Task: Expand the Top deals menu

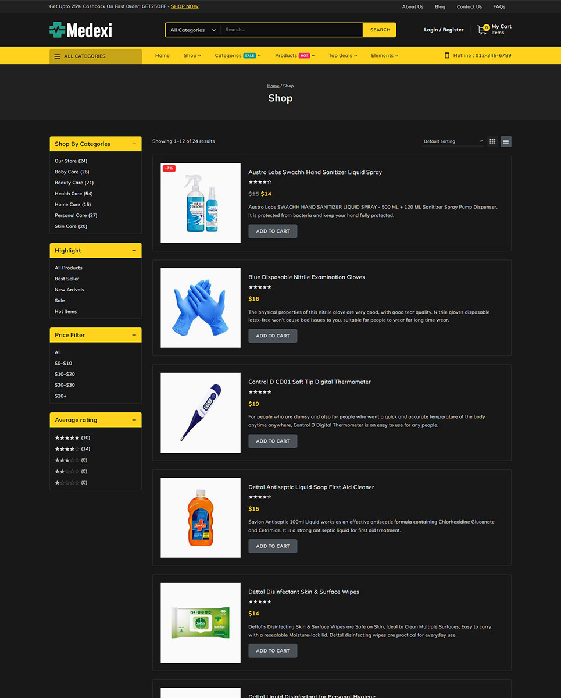Action: coord(342,56)
